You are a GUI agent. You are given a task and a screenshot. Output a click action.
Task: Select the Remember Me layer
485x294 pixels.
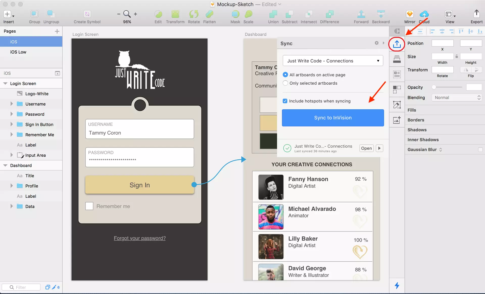pos(31,135)
